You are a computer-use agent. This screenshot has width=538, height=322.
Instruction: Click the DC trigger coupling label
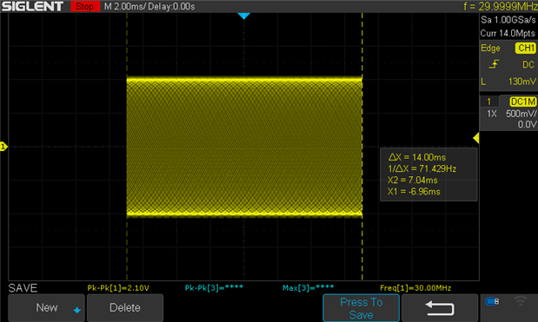tap(528, 64)
